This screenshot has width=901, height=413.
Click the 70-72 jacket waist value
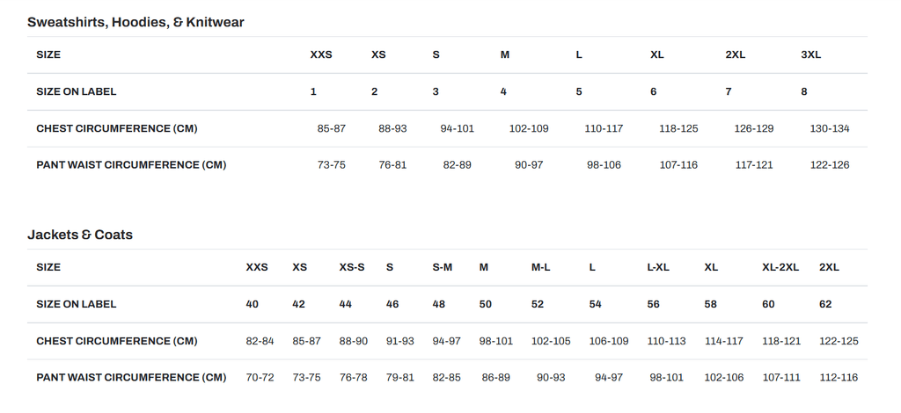click(260, 377)
